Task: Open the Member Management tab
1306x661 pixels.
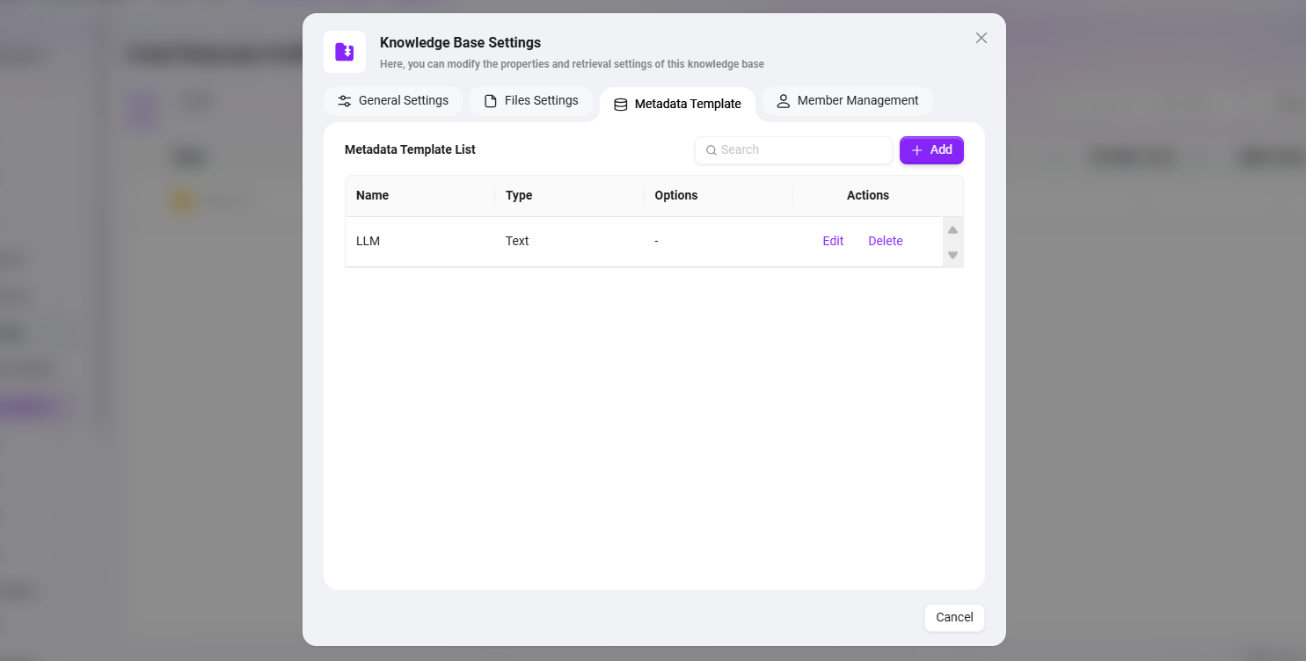Action: click(x=847, y=101)
